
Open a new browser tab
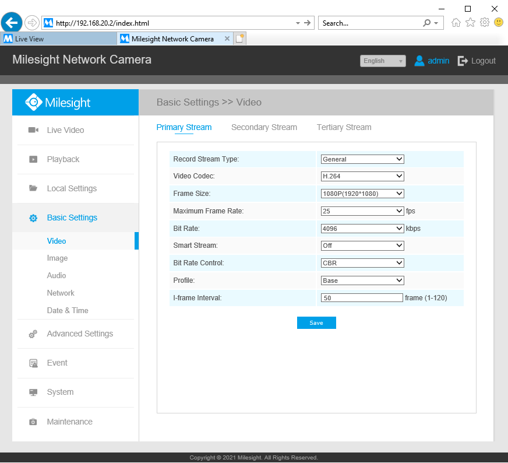[x=240, y=38]
